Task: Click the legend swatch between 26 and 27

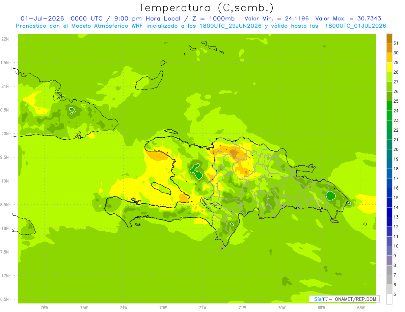Action: point(389,86)
